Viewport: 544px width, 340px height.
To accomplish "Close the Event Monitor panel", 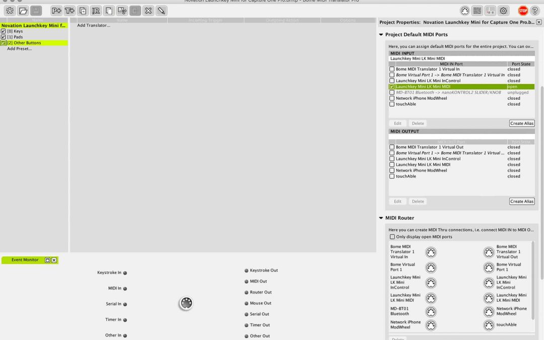I will coord(54,260).
